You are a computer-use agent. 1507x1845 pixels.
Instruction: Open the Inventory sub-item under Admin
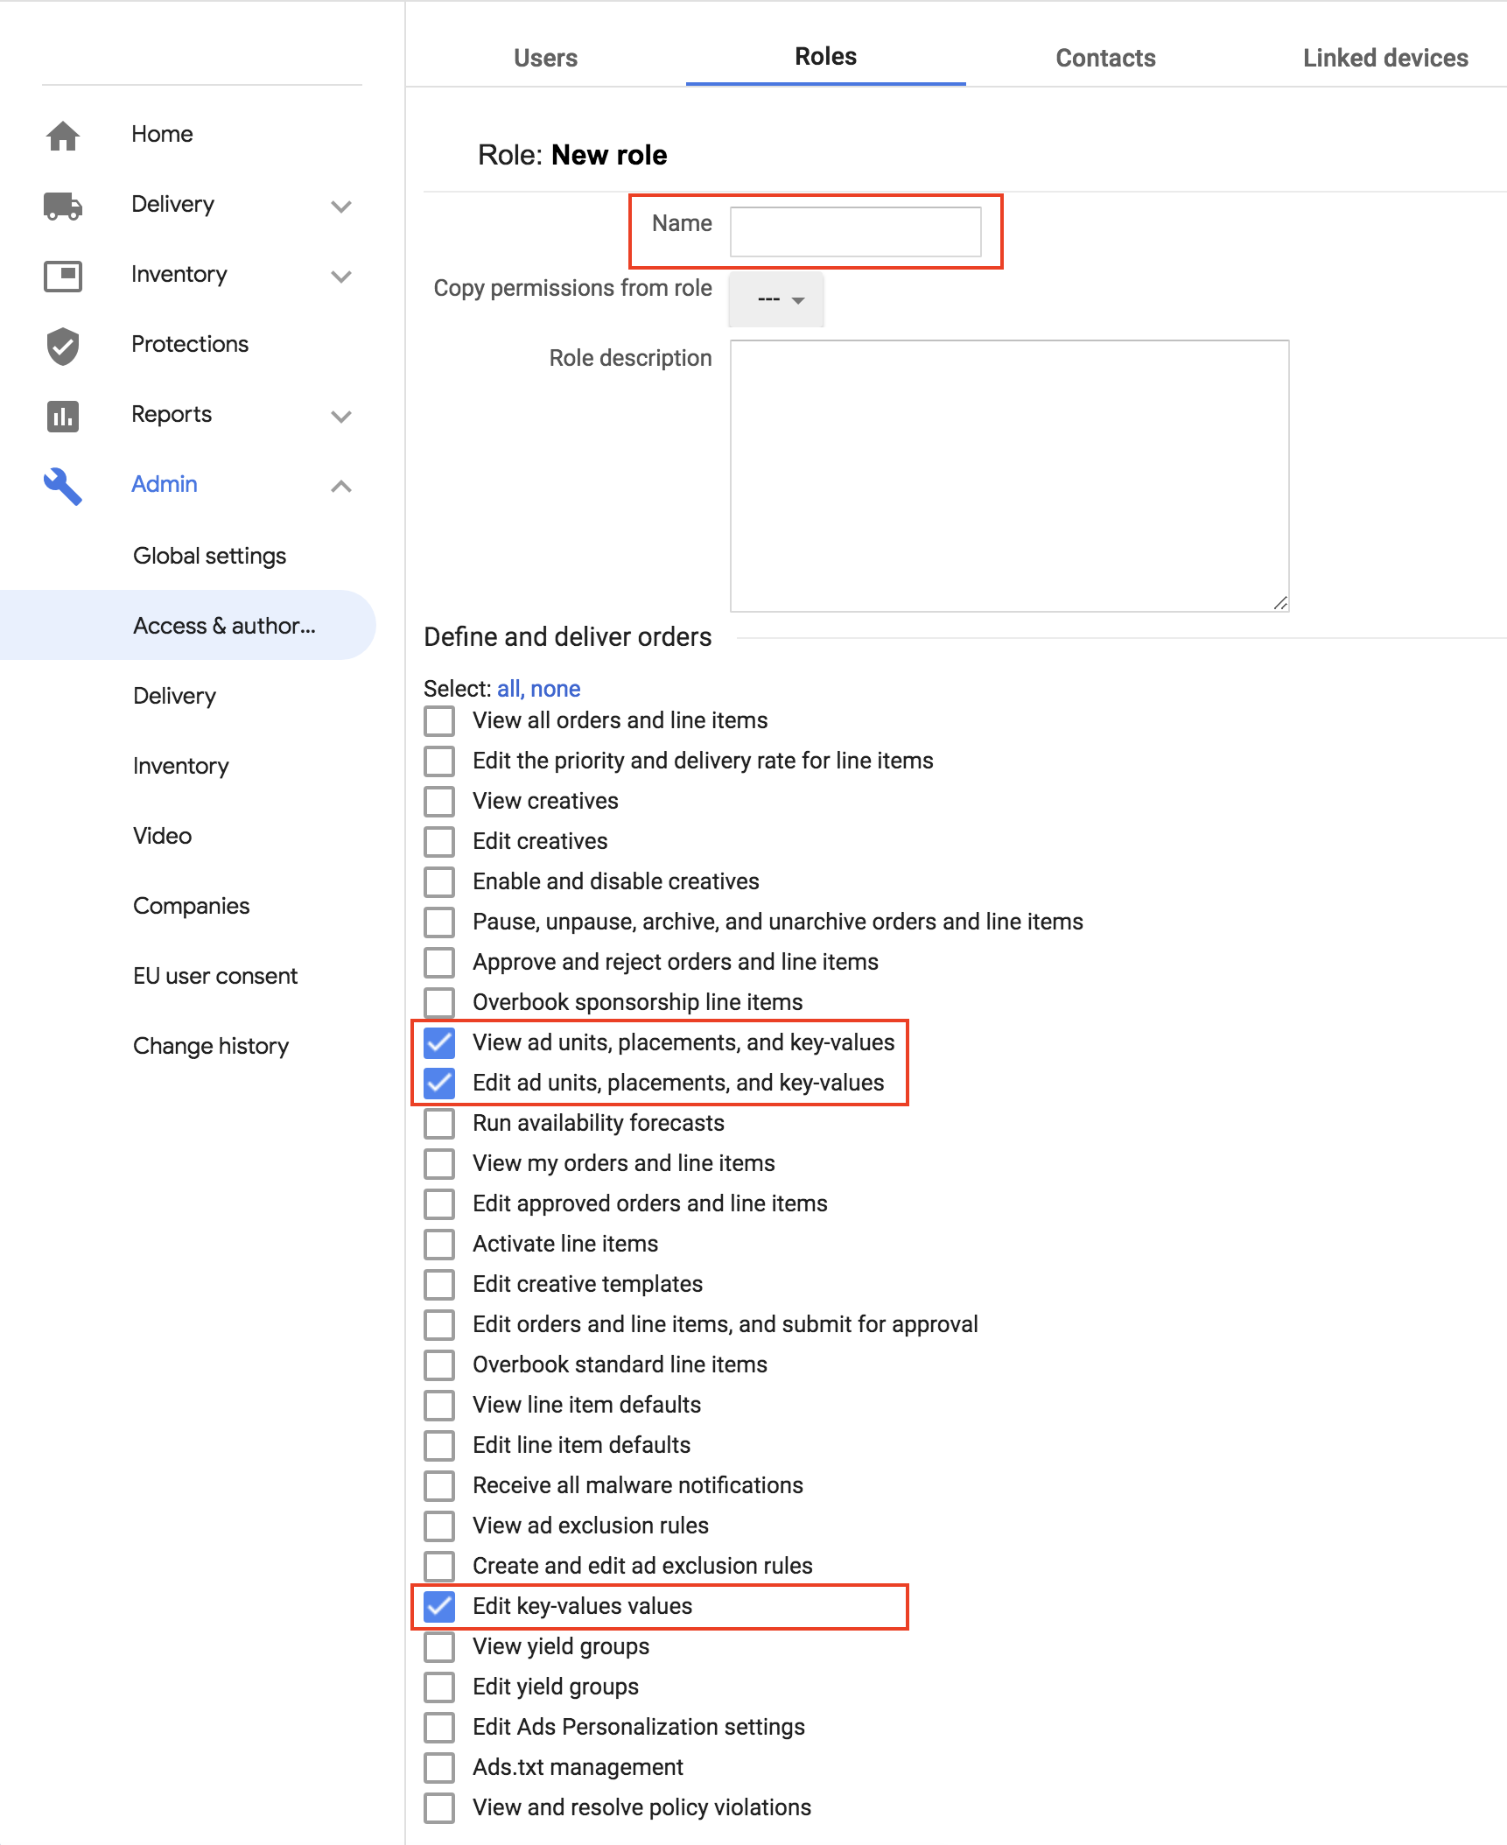pyautogui.click(x=180, y=766)
